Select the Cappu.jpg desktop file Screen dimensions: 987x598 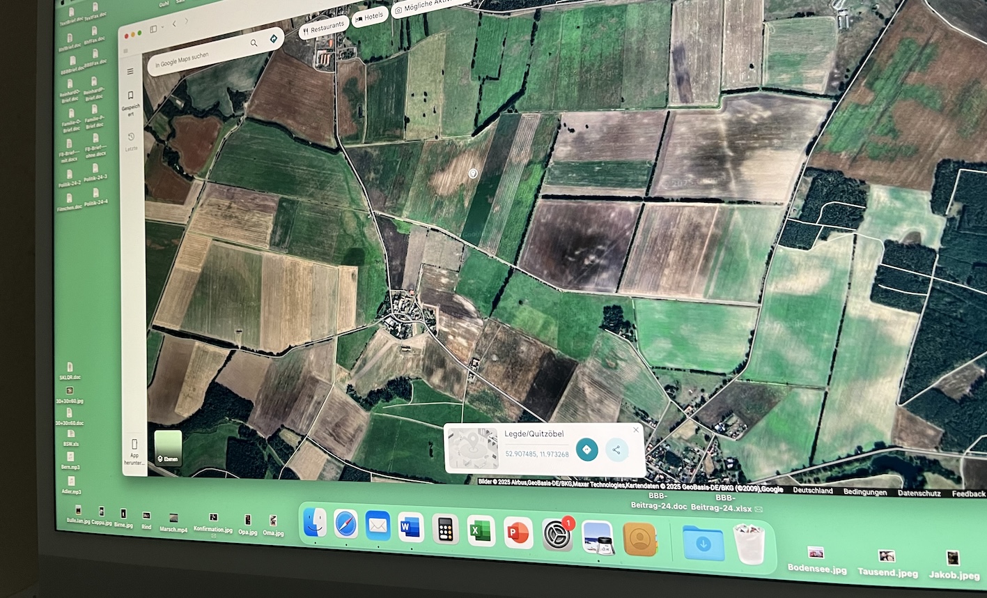point(102,516)
